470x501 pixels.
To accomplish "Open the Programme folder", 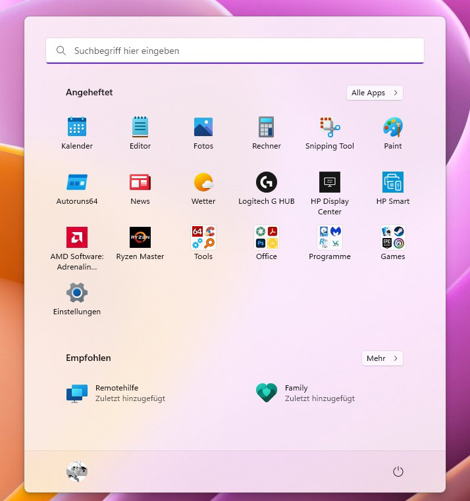I will pyautogui.click(x=330, y=243).
